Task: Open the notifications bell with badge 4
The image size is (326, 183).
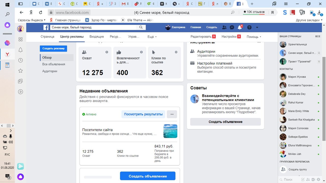Action: tap(240, 27)
